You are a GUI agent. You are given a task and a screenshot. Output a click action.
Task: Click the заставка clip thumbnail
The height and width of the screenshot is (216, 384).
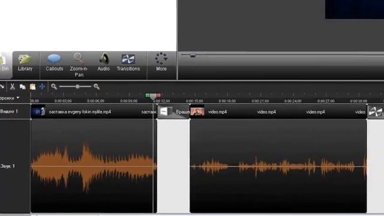click(38, 112)
